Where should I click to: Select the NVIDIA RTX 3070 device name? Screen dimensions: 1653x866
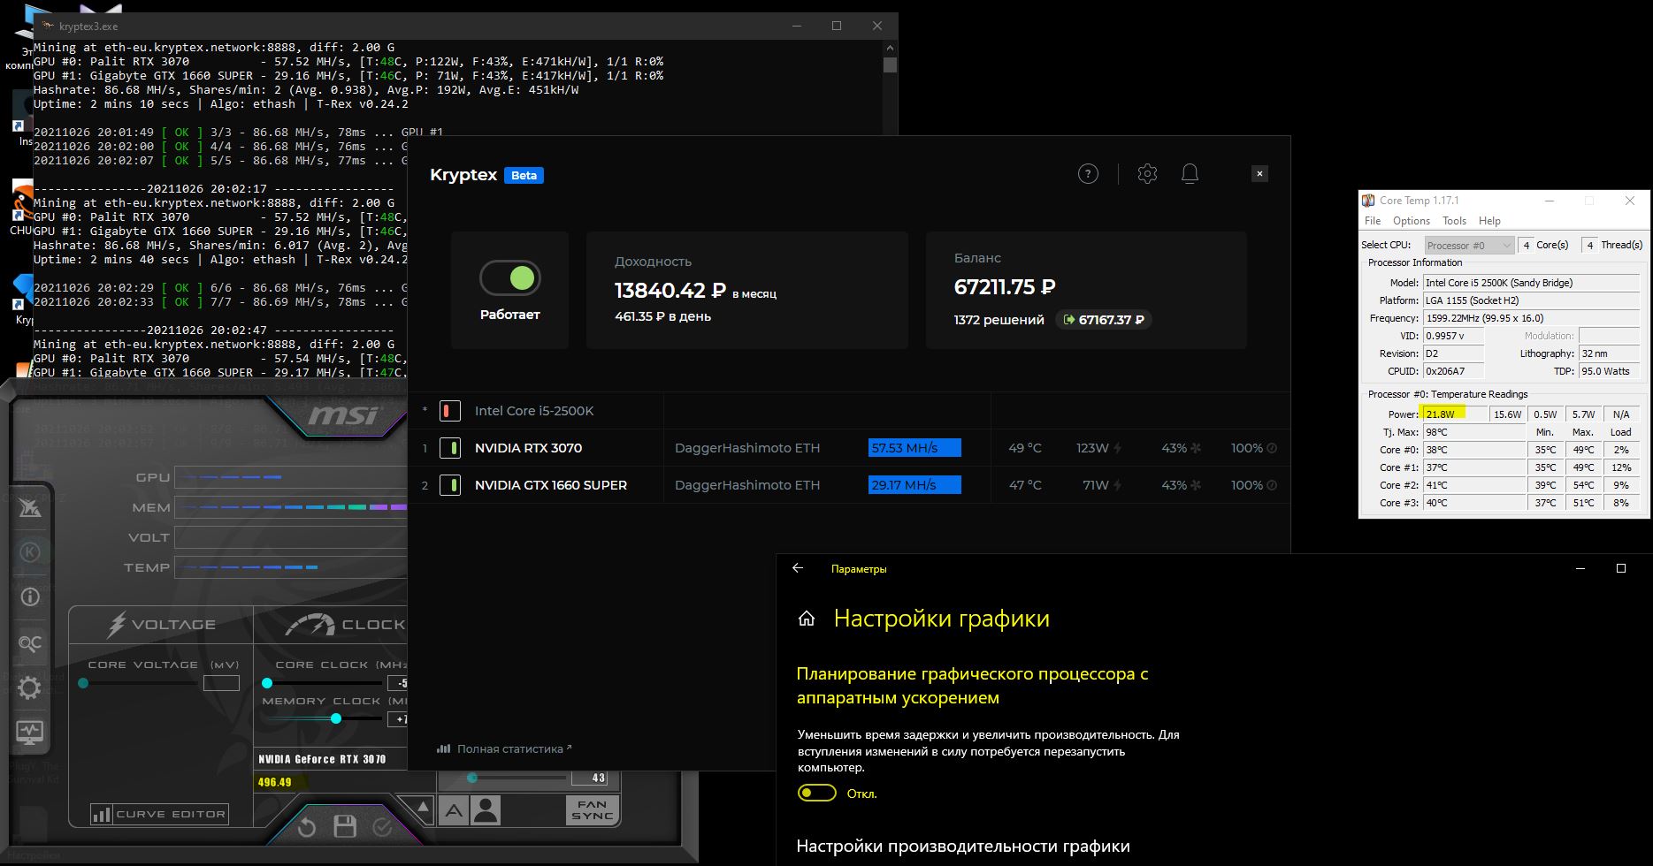coord(528,448)
